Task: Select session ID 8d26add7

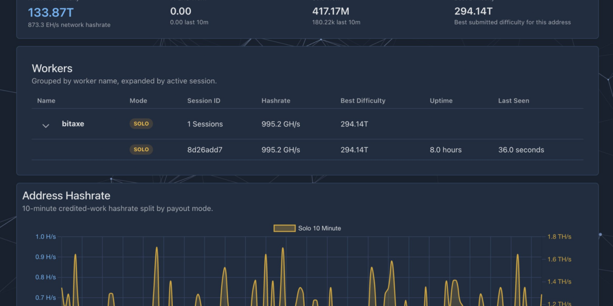Action: click(x=205, y=150)
